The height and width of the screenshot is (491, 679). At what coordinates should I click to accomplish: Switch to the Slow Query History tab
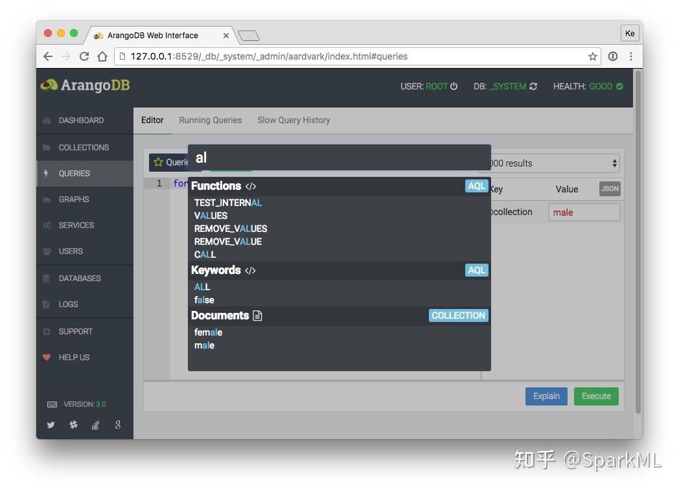tap(293, 120)
